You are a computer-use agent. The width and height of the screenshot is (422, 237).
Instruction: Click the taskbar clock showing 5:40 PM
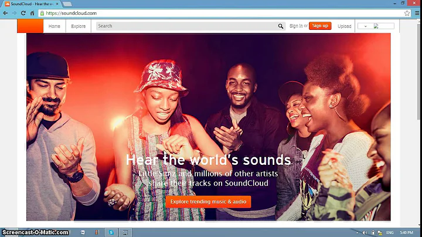[406, 232]
